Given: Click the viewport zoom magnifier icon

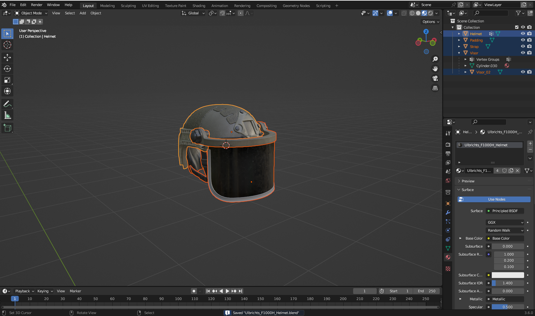Looking at the screenshot, I should [x=435, y=59].
